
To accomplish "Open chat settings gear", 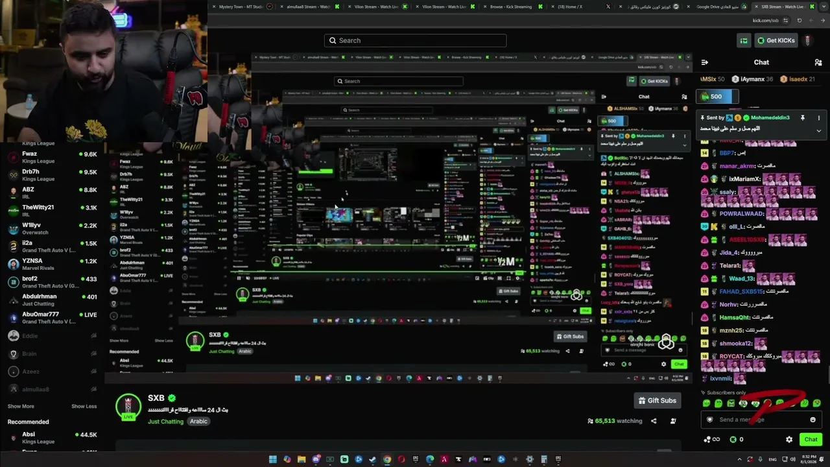I will pos(789,440).
